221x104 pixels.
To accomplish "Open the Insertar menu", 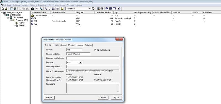I will pos(25,5).
